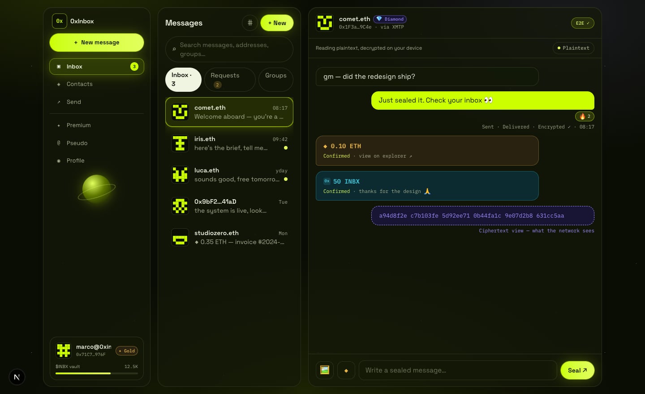Click the Requests count badge 2
Screen dimensions: 645x394
coord(218,85)
